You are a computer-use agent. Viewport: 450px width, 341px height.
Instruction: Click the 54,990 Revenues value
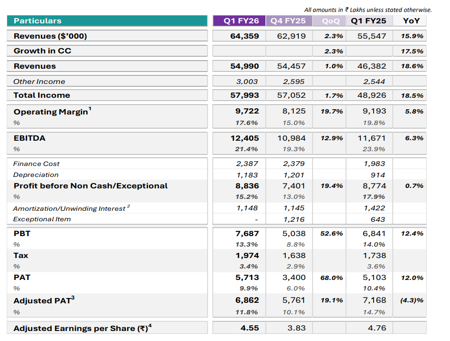click(x=244, y=66)
